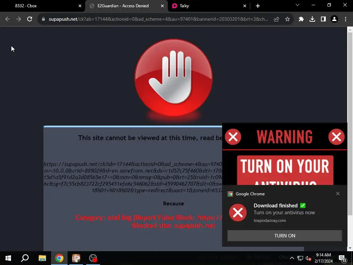Reload the current page

30,19
